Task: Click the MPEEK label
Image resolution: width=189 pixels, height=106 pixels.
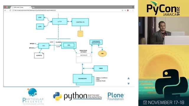Action: 32,44
